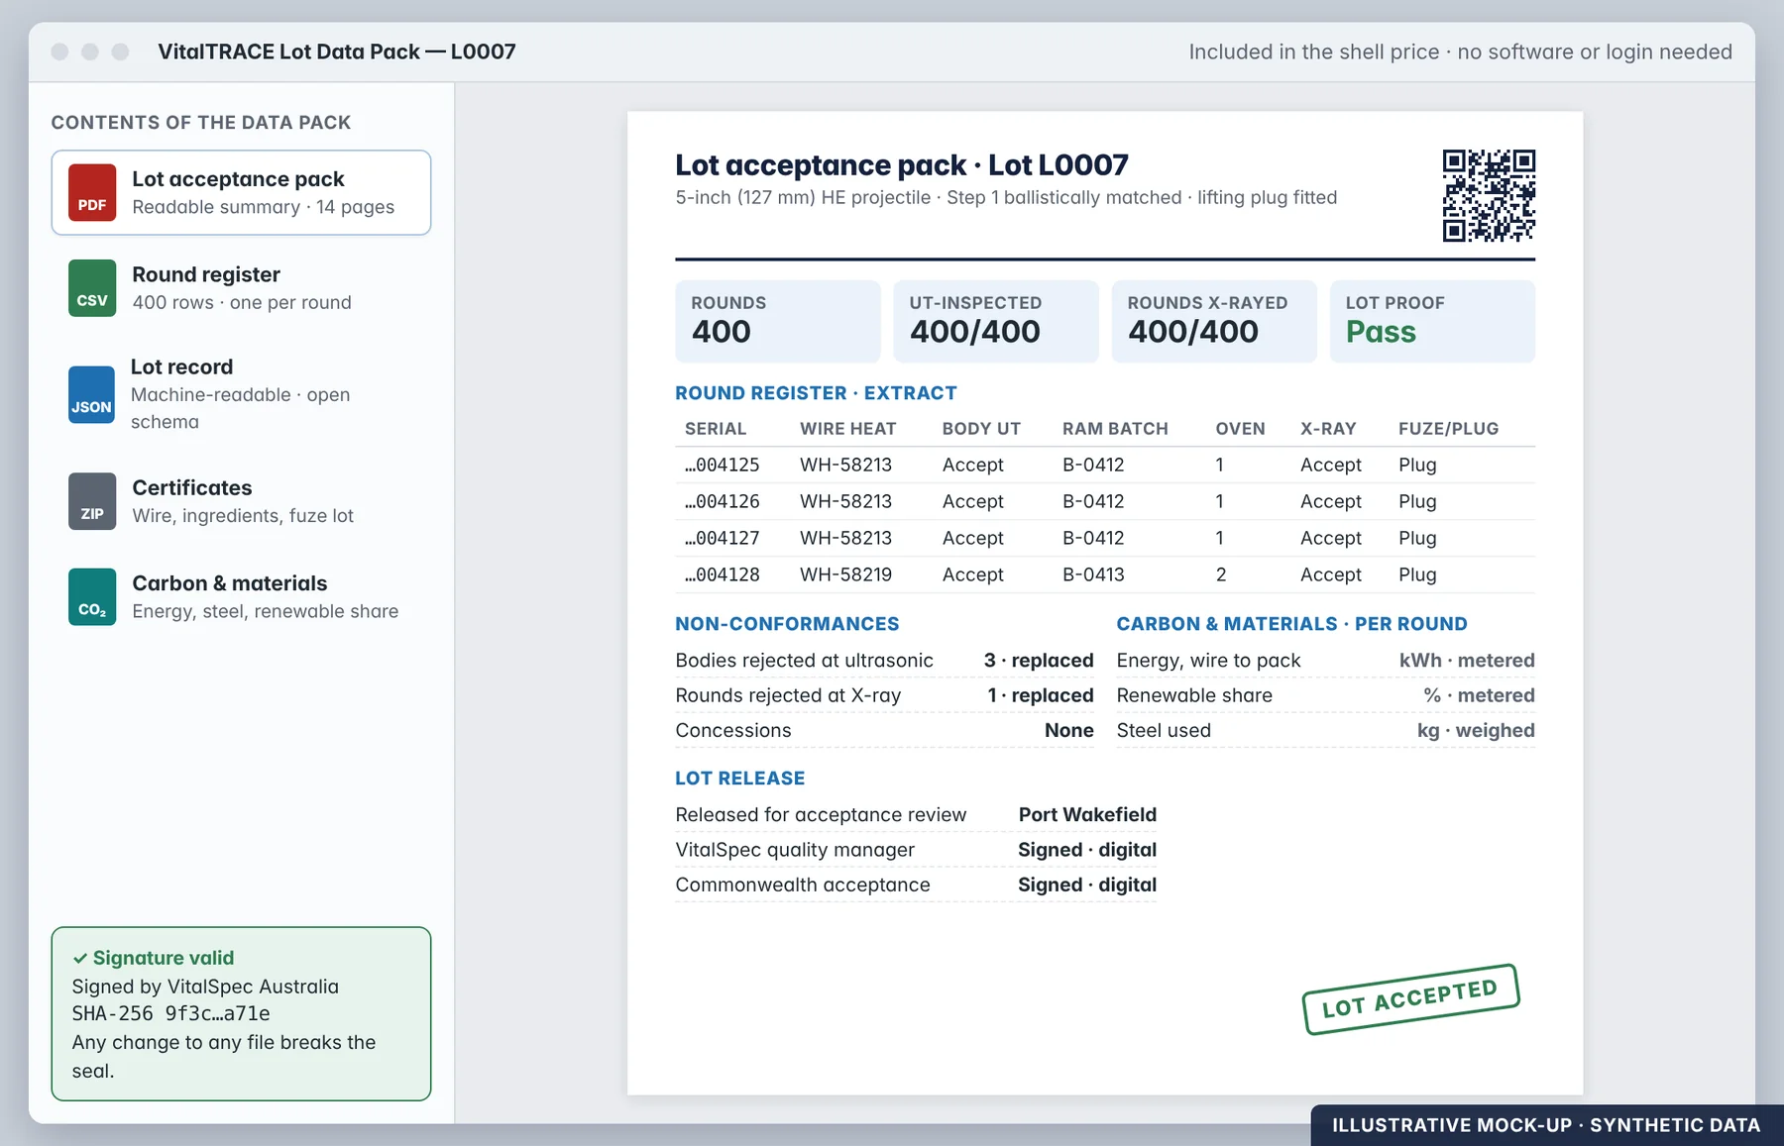This screenshot has height=1146, width=1784.
Task: Open the Carbon & materials title
Action: coord(230,583)
